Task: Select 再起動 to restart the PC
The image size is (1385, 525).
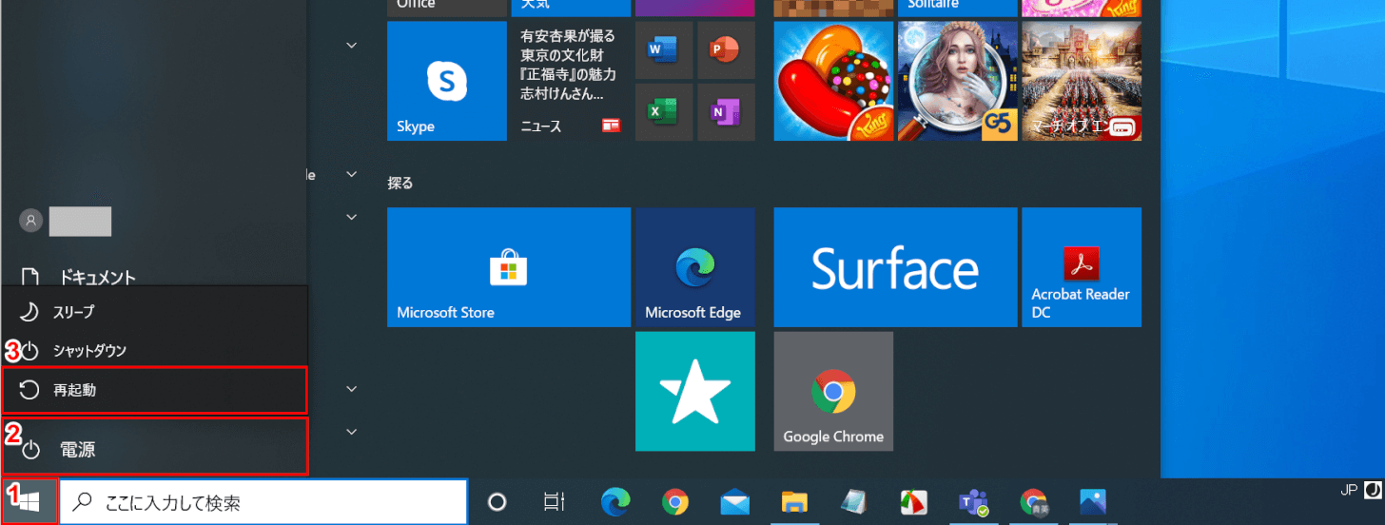Action: click(154, 390)
